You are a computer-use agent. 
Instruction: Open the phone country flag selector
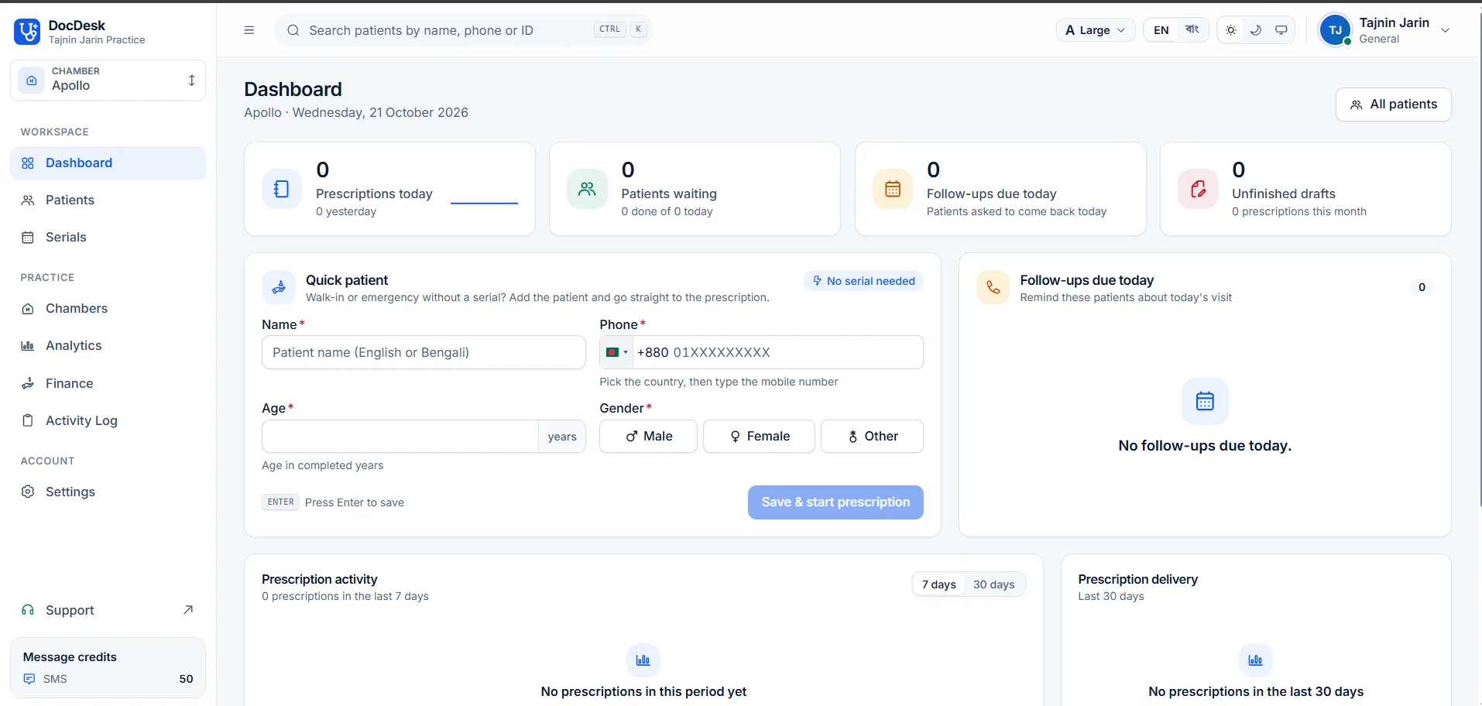(616, 352)
